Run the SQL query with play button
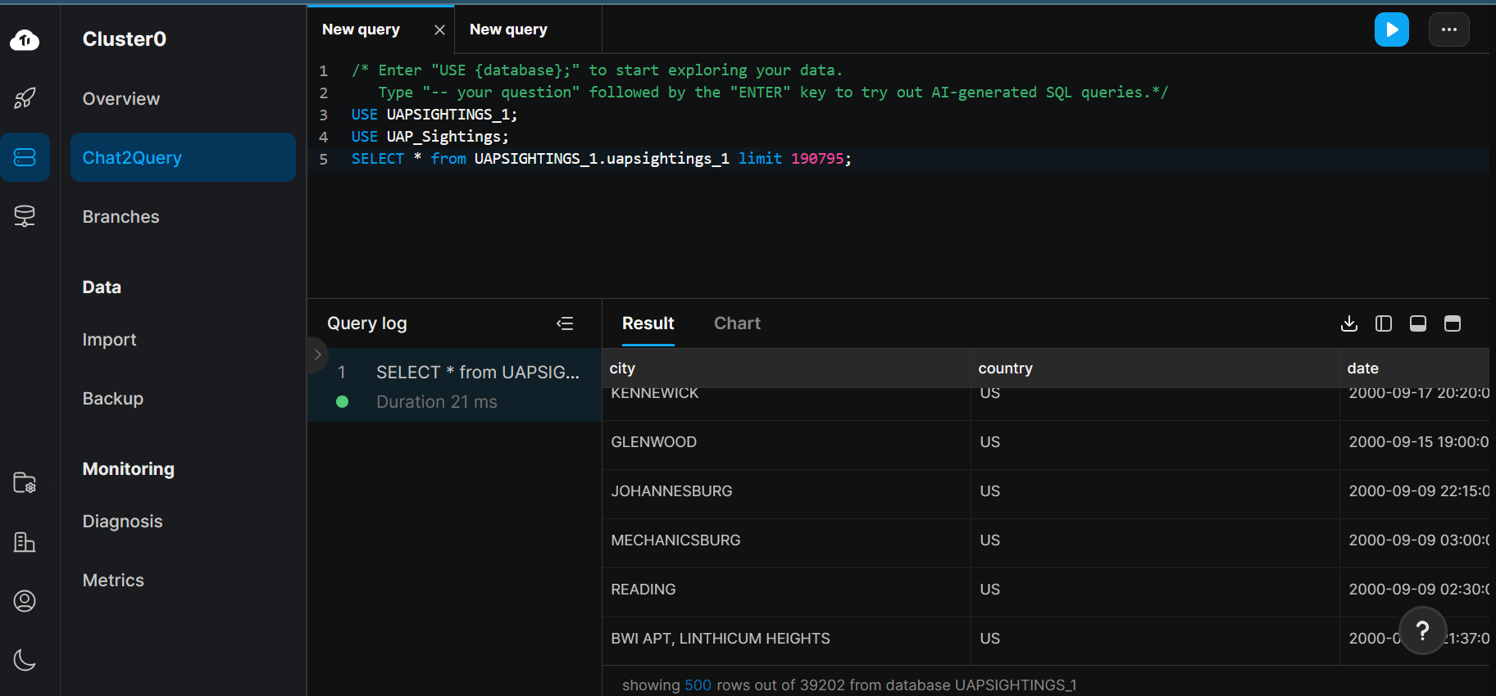The height and width of the screenshot is (696, 1496). click(x=1392, y=29)
